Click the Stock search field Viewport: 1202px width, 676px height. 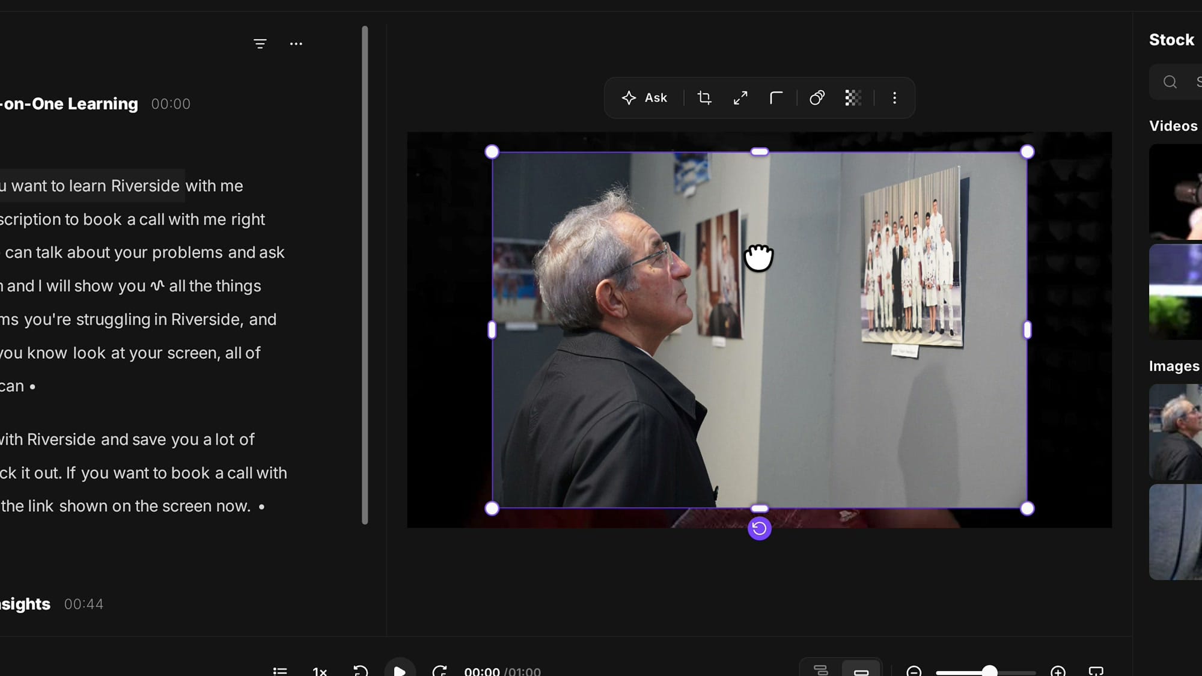tap(1176, 82)
